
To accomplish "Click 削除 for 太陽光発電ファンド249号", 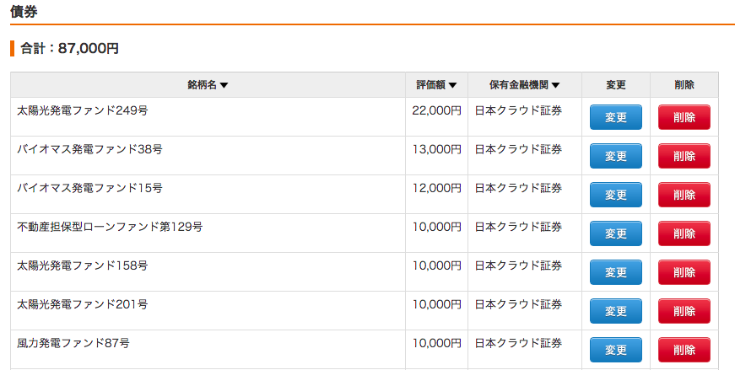I will (x=684, y=117).
